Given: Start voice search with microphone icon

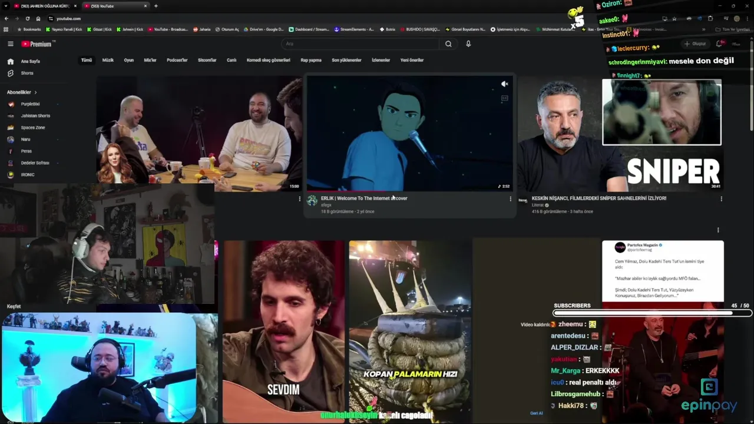Looking at the screenshot, I should click(468, 44).
